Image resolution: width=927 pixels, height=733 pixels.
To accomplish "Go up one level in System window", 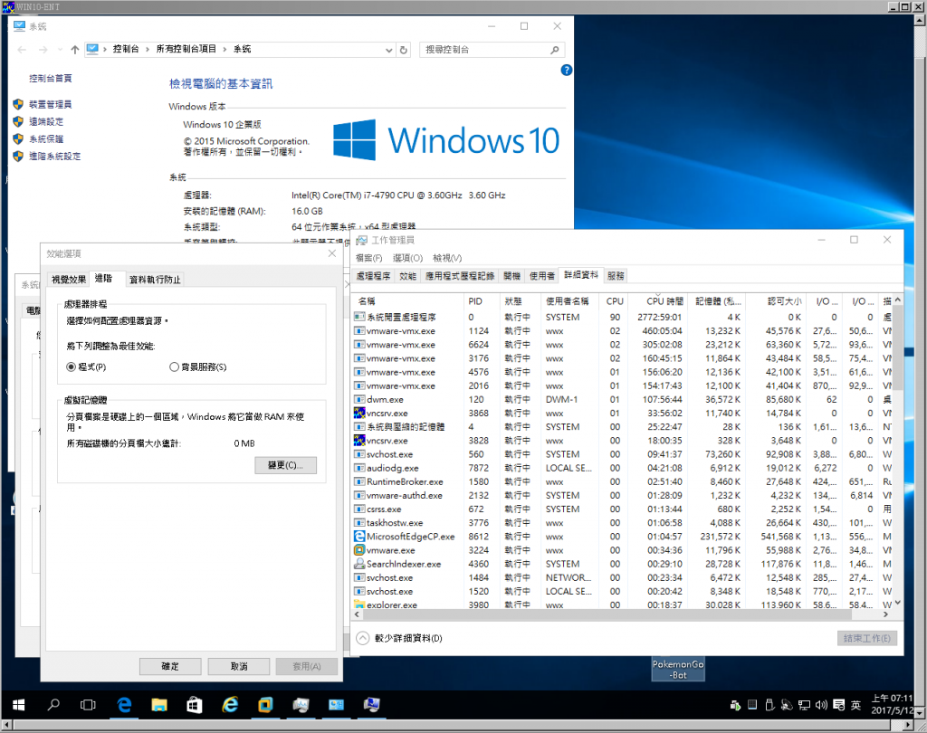I will 74,50.
